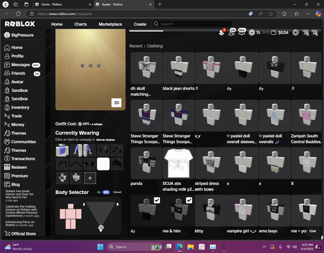This screenshot has height=253, width=324.
Task: Open File Explorer from the taskbar
Action: click(191, 247)
